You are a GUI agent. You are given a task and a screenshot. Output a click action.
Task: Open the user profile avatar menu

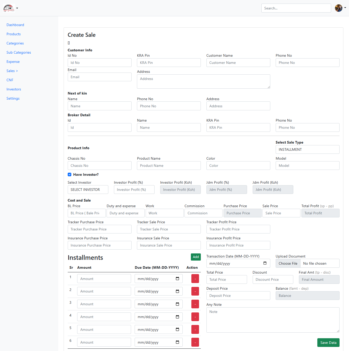pyautogui.click(x=339, y=8)
